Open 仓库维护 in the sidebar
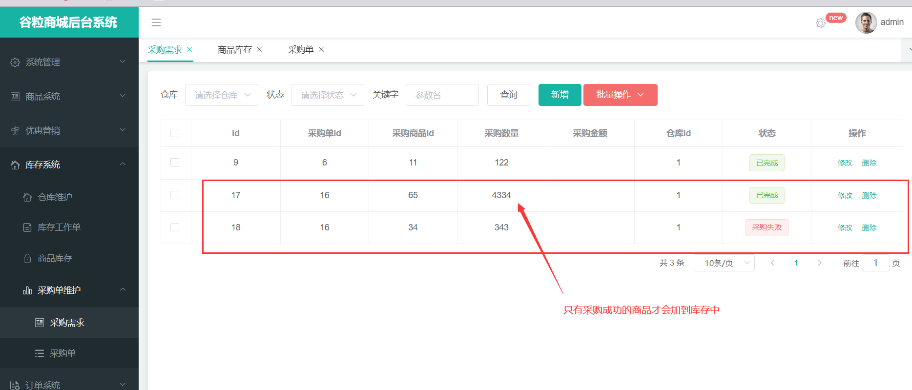This screenshot has width=912, height=390. tap(69, 197)
